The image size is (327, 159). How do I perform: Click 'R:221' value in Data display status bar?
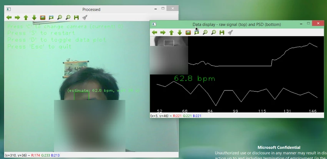(x=177, y=115)
